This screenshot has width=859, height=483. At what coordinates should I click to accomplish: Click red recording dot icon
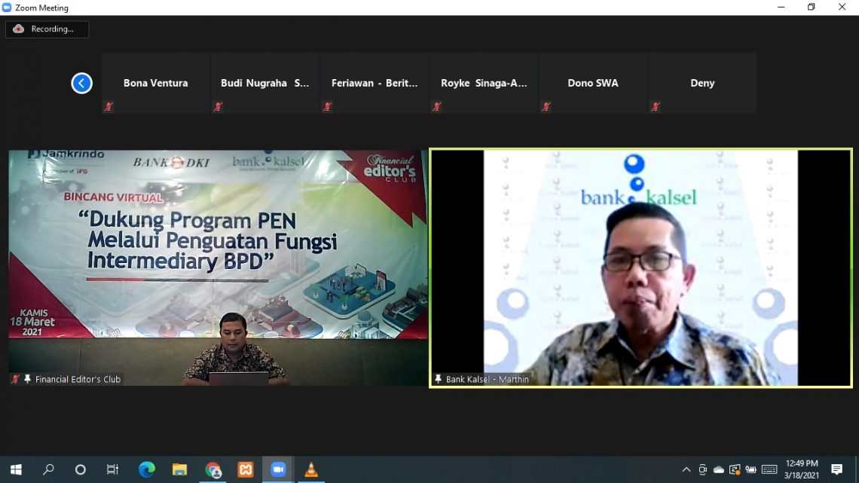(x=19, y=29)
